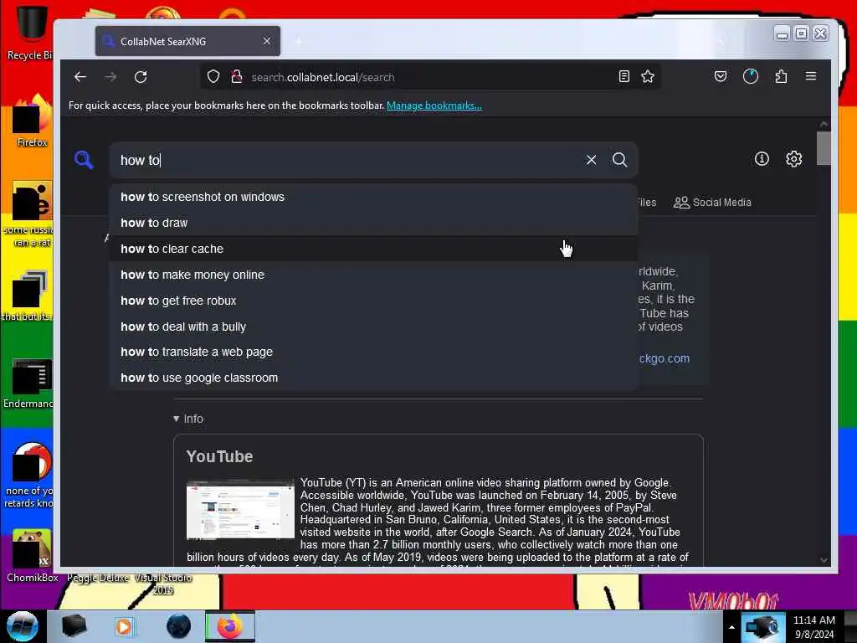Choose suggestion 'how to deal with a bully'
This screenshot has width=857, height=643.
point(373,327)
